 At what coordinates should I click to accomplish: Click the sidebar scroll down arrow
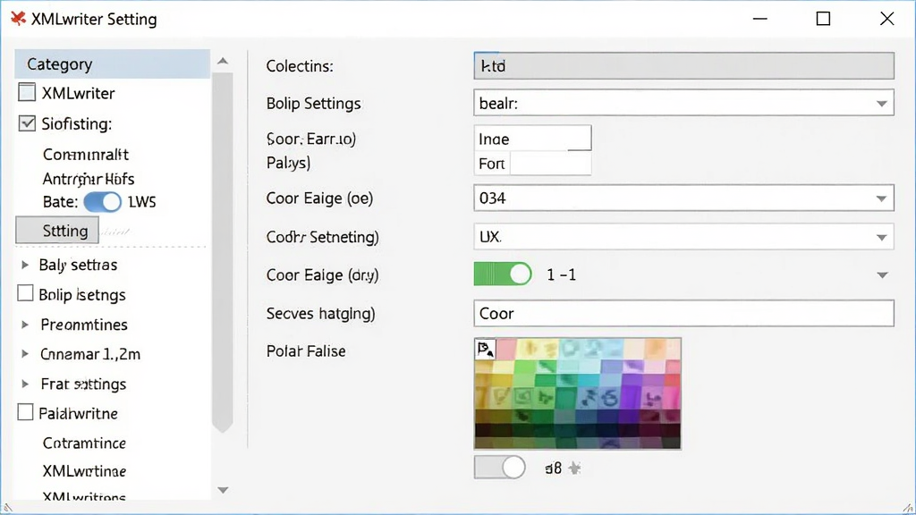click(x=223, y=490)
